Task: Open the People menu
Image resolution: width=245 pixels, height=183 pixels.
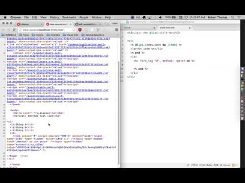Action: (84, 17)
